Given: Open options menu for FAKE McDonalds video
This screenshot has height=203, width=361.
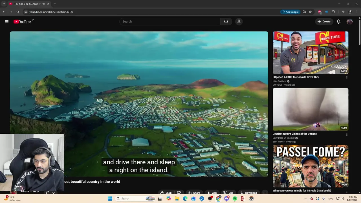Looking at the screenshot, I should click(x=347, y=78).
